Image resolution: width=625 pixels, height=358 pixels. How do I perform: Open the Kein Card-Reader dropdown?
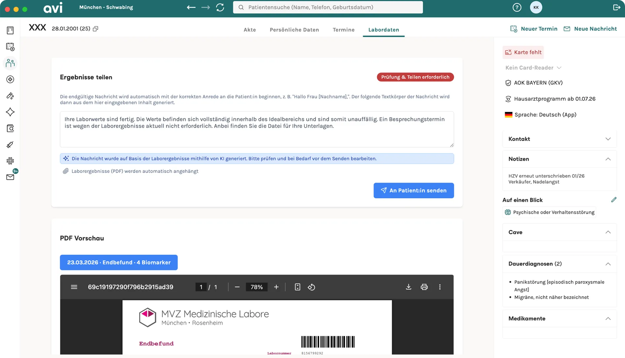pos(533,67)
